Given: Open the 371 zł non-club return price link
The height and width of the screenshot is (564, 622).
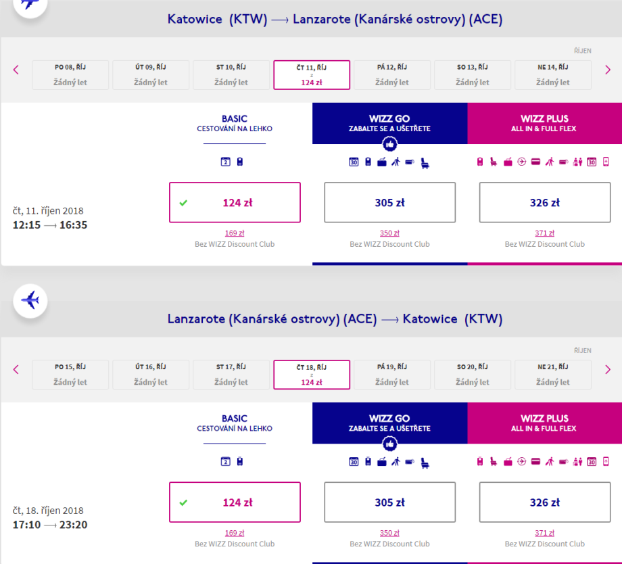Looking at the screenshot, I should click(544, 534).
